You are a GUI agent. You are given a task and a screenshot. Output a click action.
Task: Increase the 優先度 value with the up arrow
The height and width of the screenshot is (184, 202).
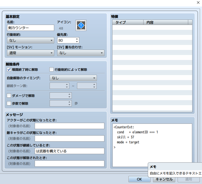[x=77, y=39]
